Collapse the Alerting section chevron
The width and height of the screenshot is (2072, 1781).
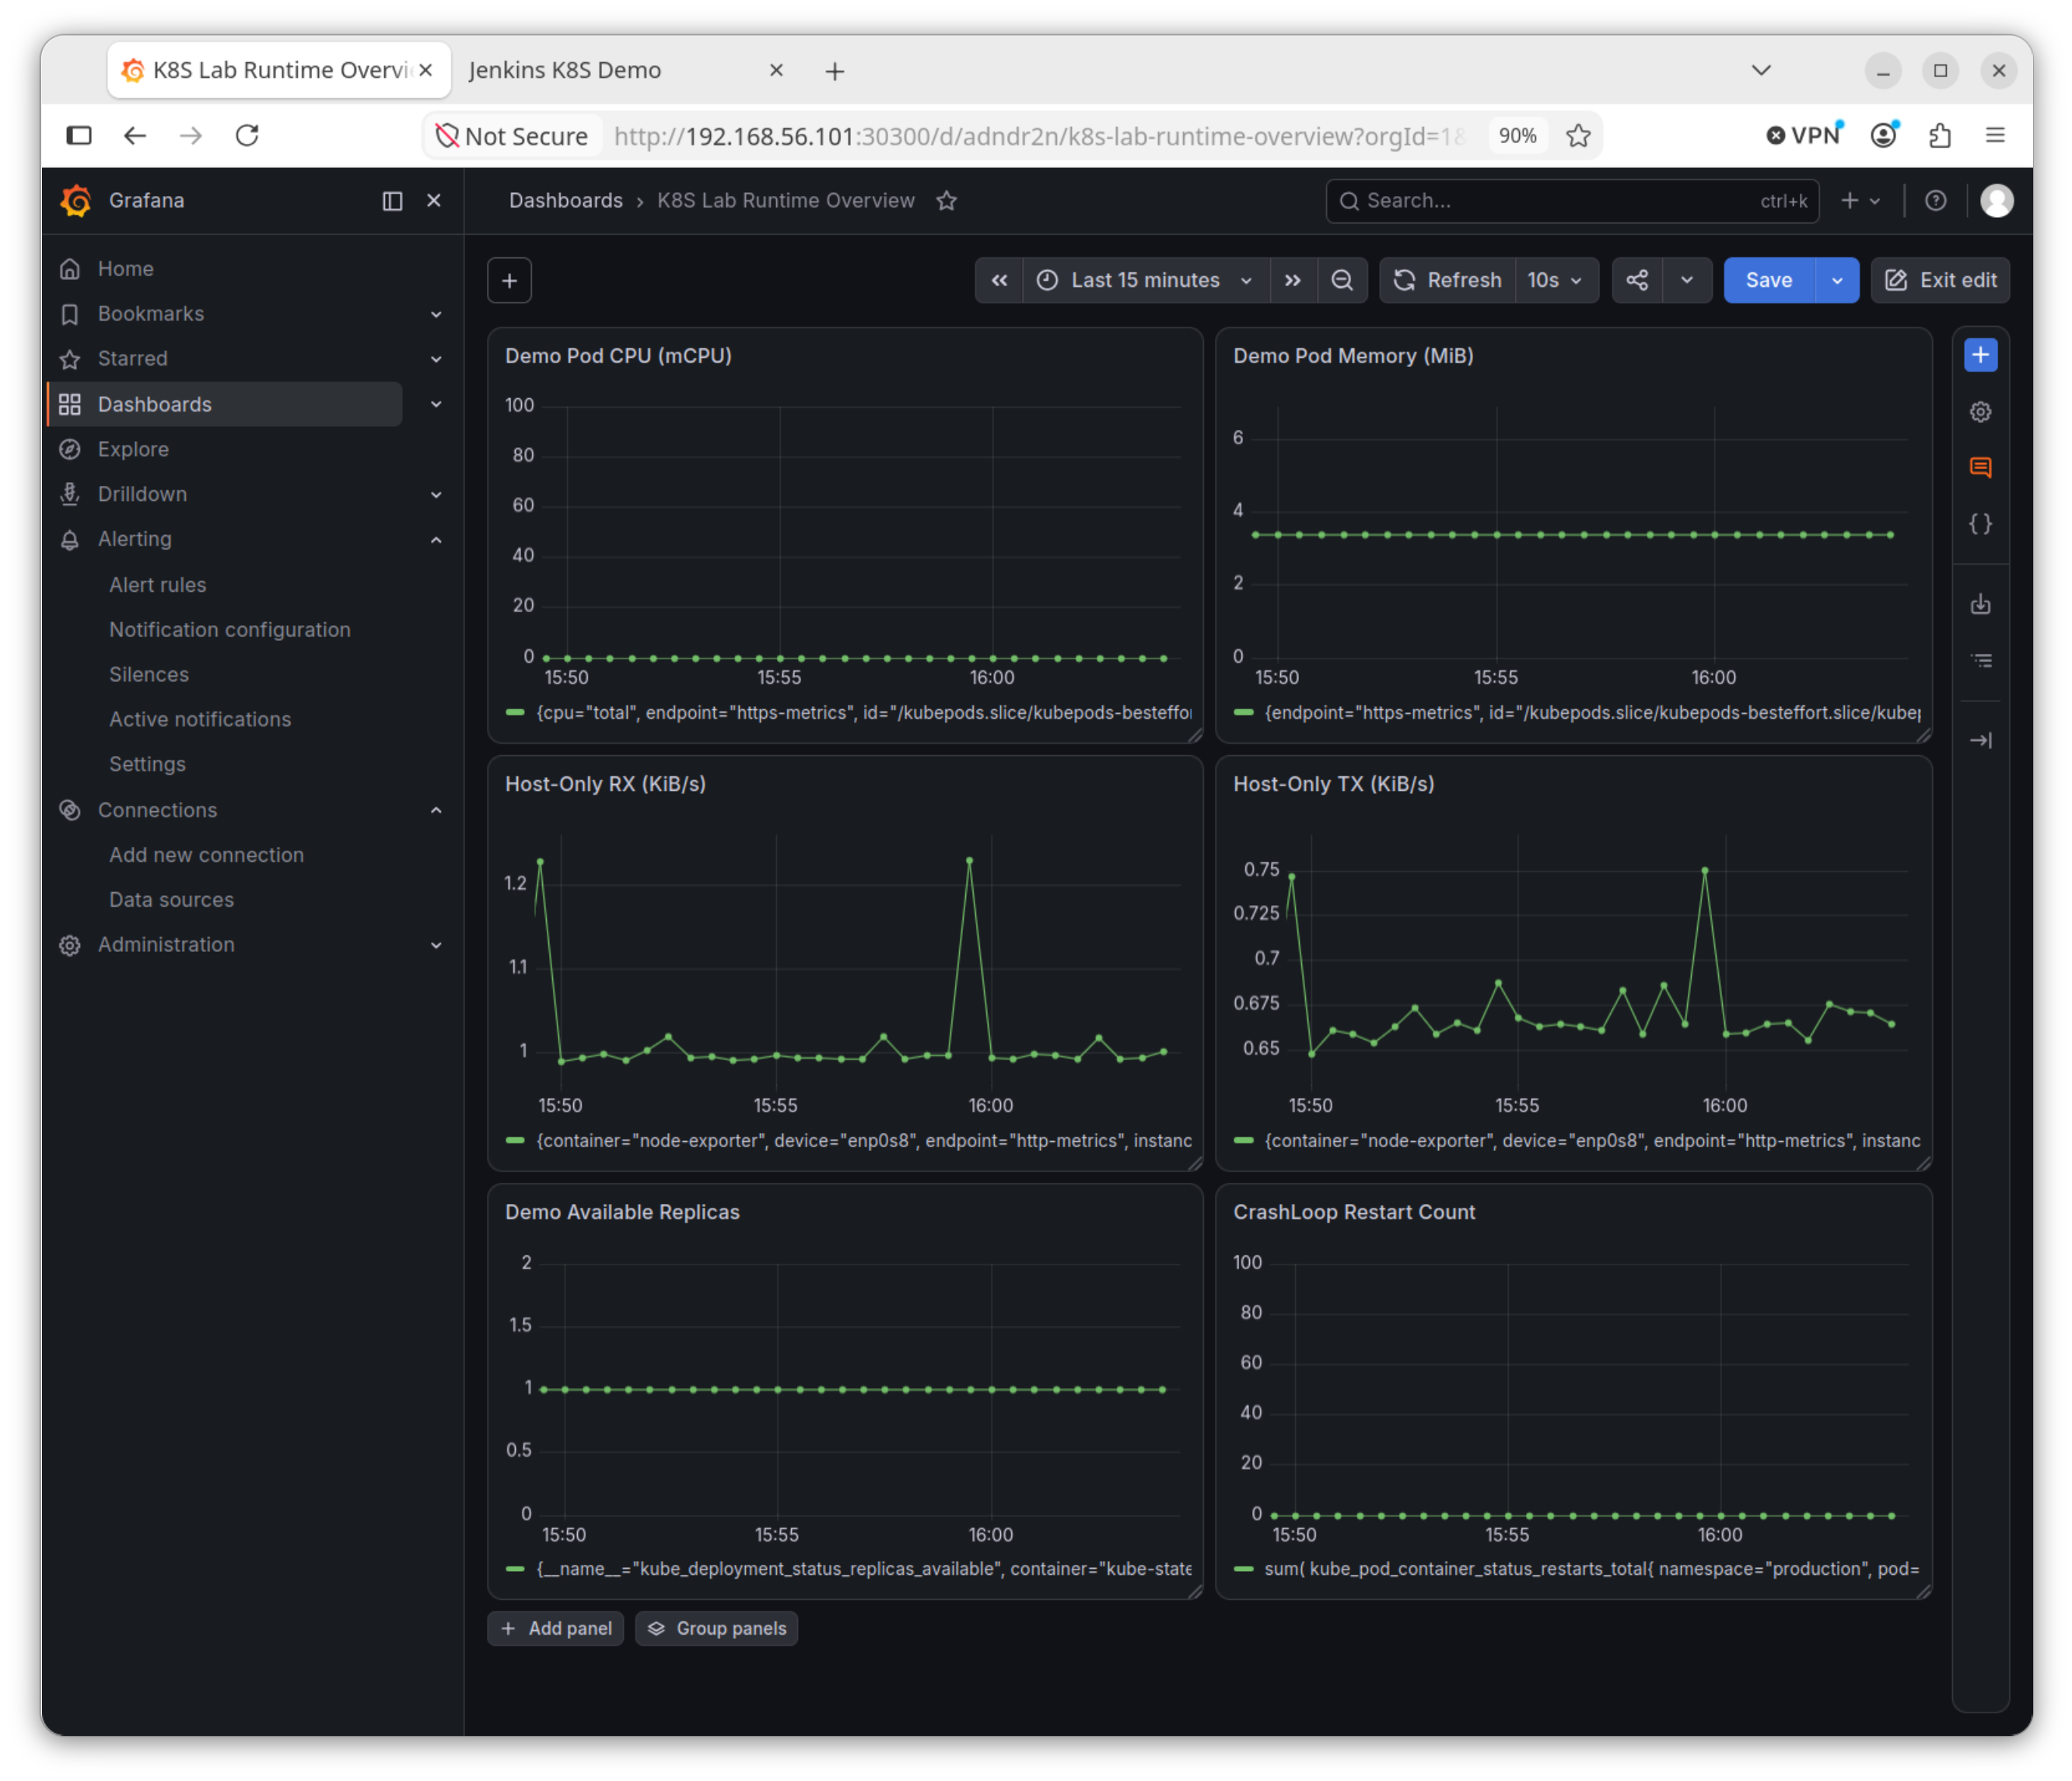(x=436, y=540)
